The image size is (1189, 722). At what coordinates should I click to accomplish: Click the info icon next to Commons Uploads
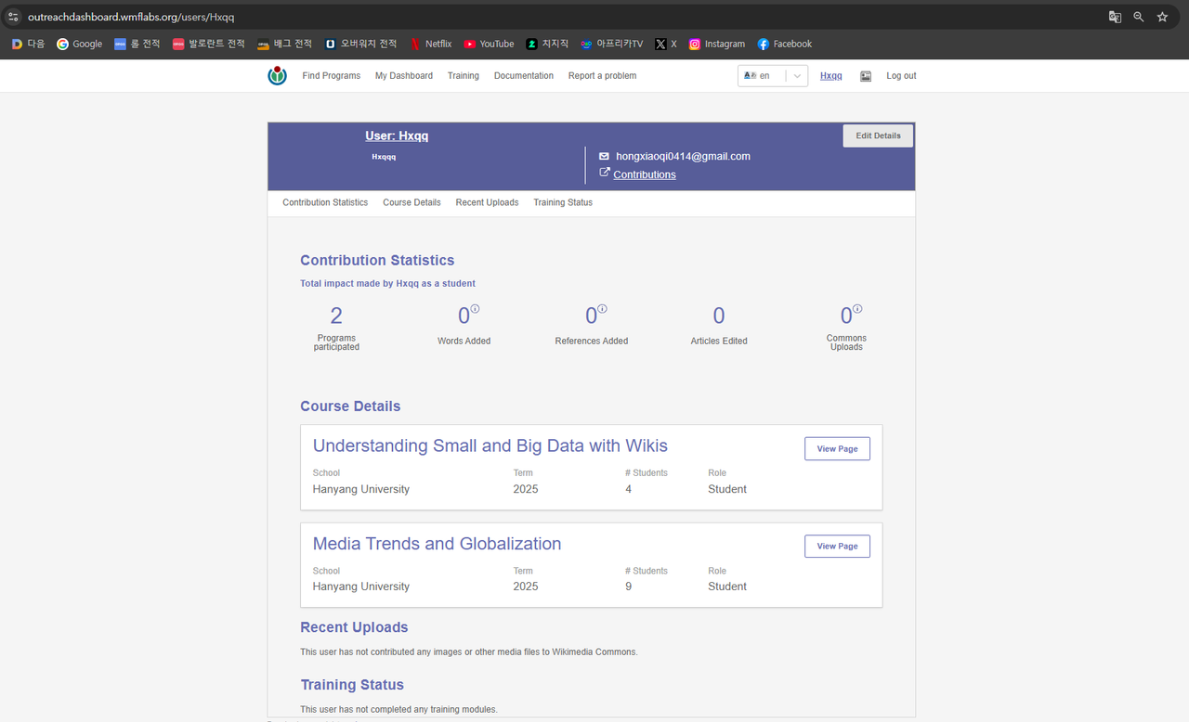(x=857, y=309)
